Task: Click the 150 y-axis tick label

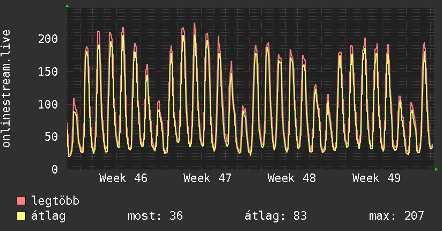Action: 48,71
